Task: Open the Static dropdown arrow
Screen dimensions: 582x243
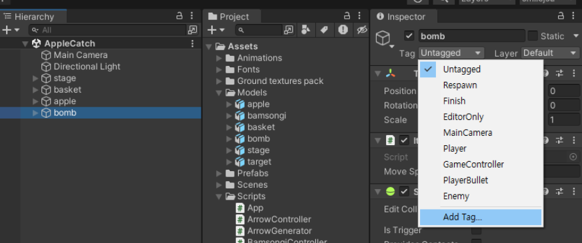Action: pos(576,36)
